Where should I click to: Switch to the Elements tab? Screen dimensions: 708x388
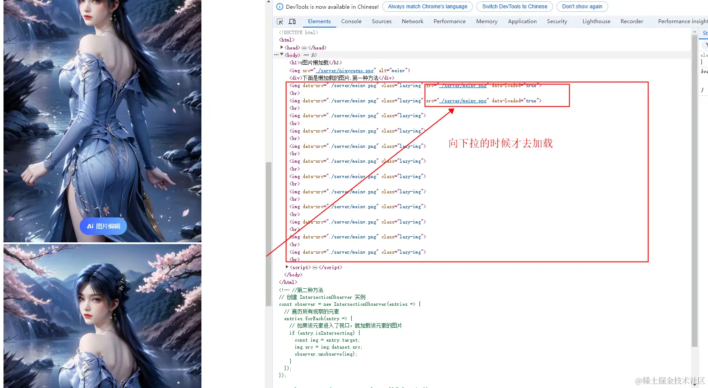click(x=319, y=21)
